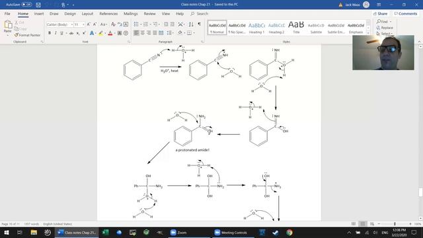Click the Save icon in title bar
Screen dimensions: 423x238
click(38, 5)
